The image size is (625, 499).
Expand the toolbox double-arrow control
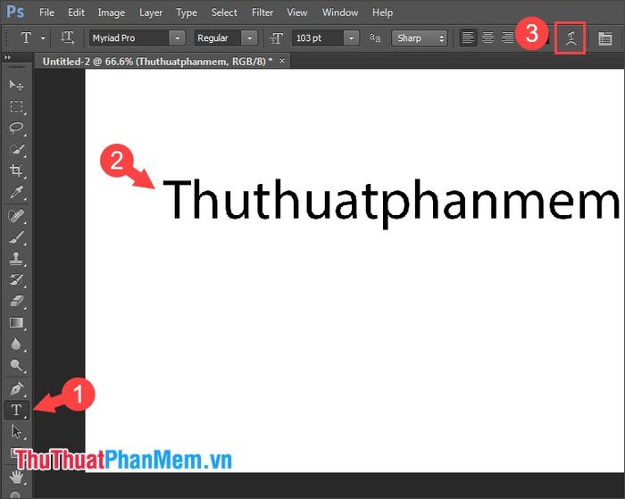pyautogui.click(x=7, y=57)
